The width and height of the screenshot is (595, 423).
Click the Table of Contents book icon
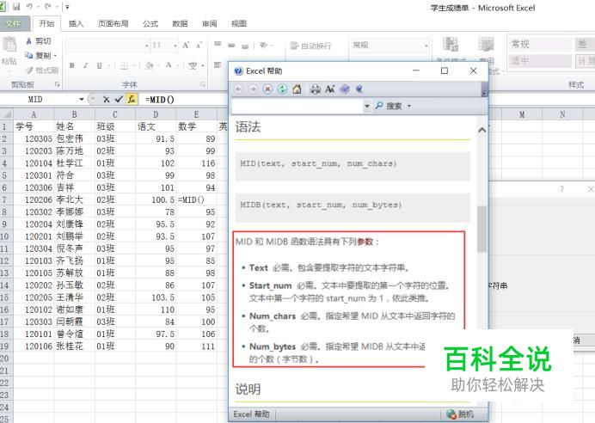click(x=345, y=89)
